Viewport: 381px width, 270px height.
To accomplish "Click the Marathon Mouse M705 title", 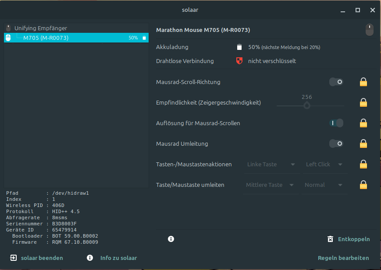I will pyautogui.click(x=203, y=30).
